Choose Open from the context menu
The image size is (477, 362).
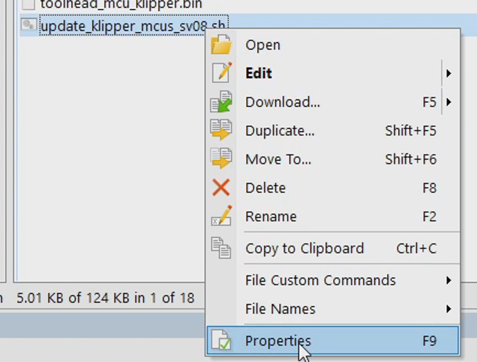[263, 45]
